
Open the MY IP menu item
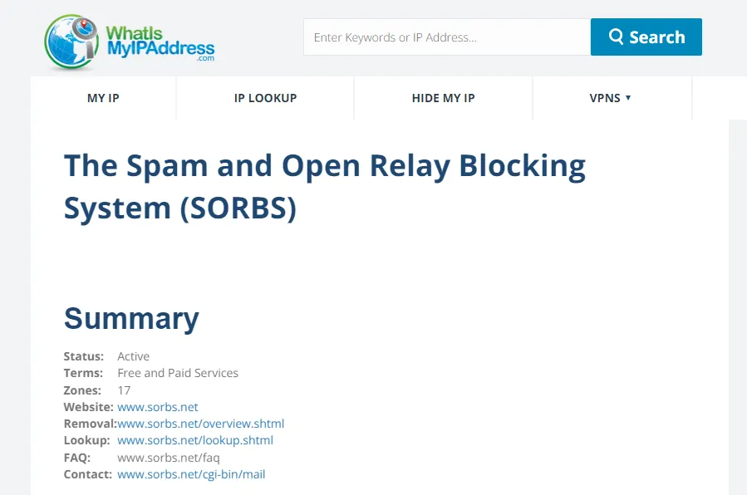coord(103,98)
